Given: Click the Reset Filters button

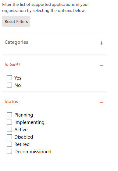Looking at the screenshot, I should [x=16, y=21].
